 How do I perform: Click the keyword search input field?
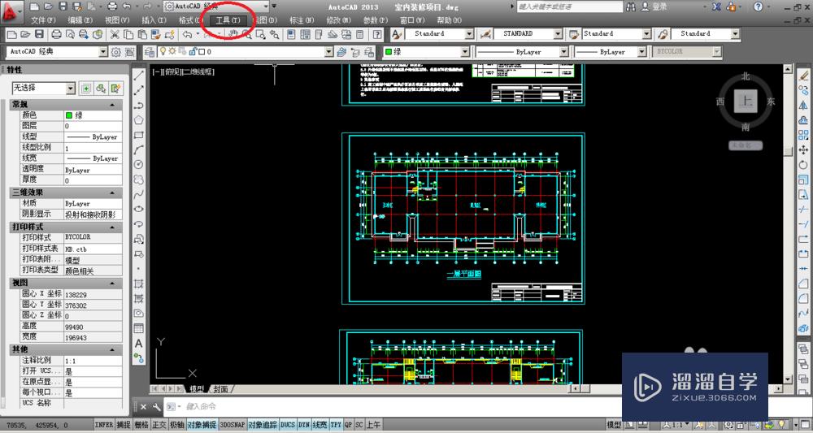(x=570, y=6)
